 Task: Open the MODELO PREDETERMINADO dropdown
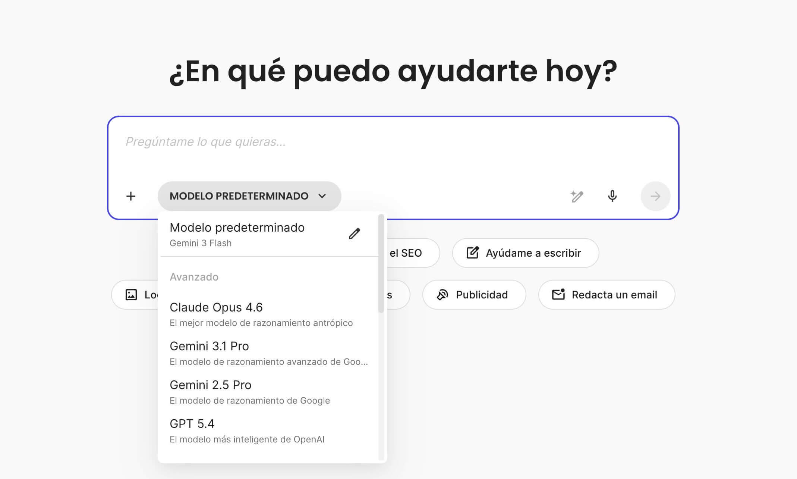[x=249, y=196]
